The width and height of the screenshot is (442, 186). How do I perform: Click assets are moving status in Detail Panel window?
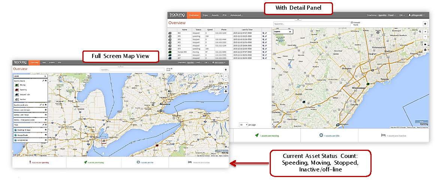pyautogui.click(x=267, y=135)
